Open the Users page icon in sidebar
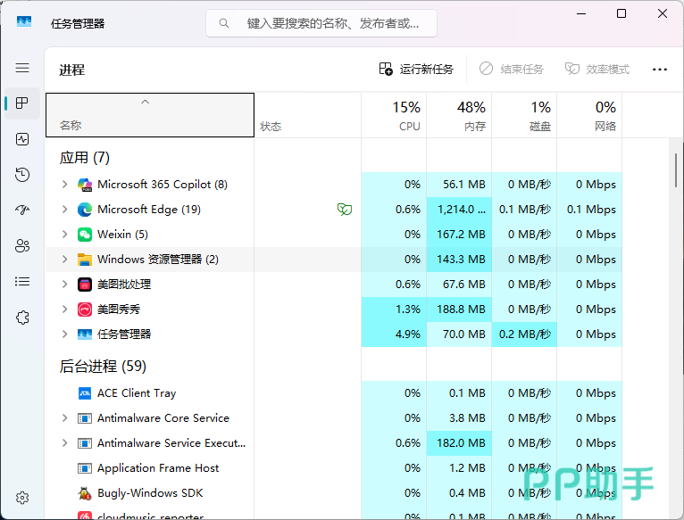Image resolution: width=684 pixels, height=520 pixels. tap(22, 246)
